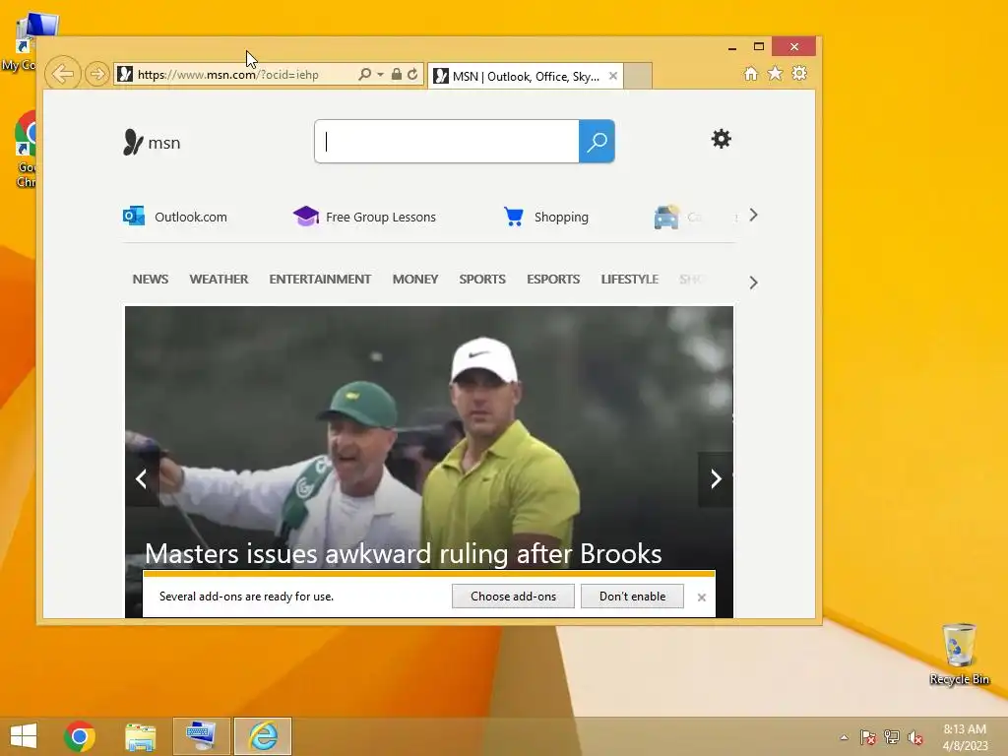Go back using the IE back arrow
This screenshot has width=1008, height=756.
tap(63, 74)
